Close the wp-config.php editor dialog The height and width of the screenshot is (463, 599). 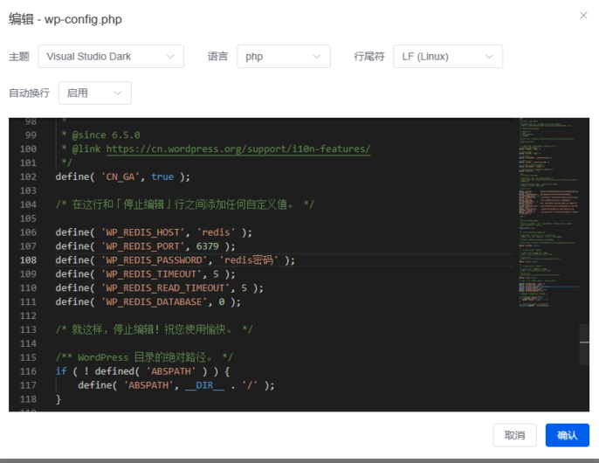click(583, 16)
